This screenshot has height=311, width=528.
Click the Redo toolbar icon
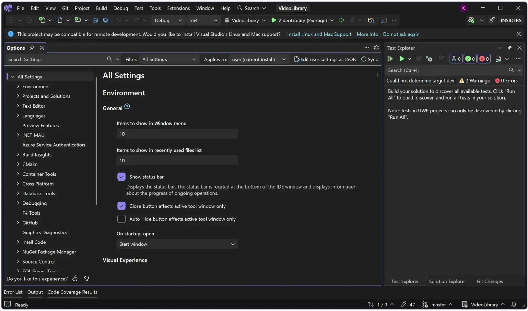136,20
